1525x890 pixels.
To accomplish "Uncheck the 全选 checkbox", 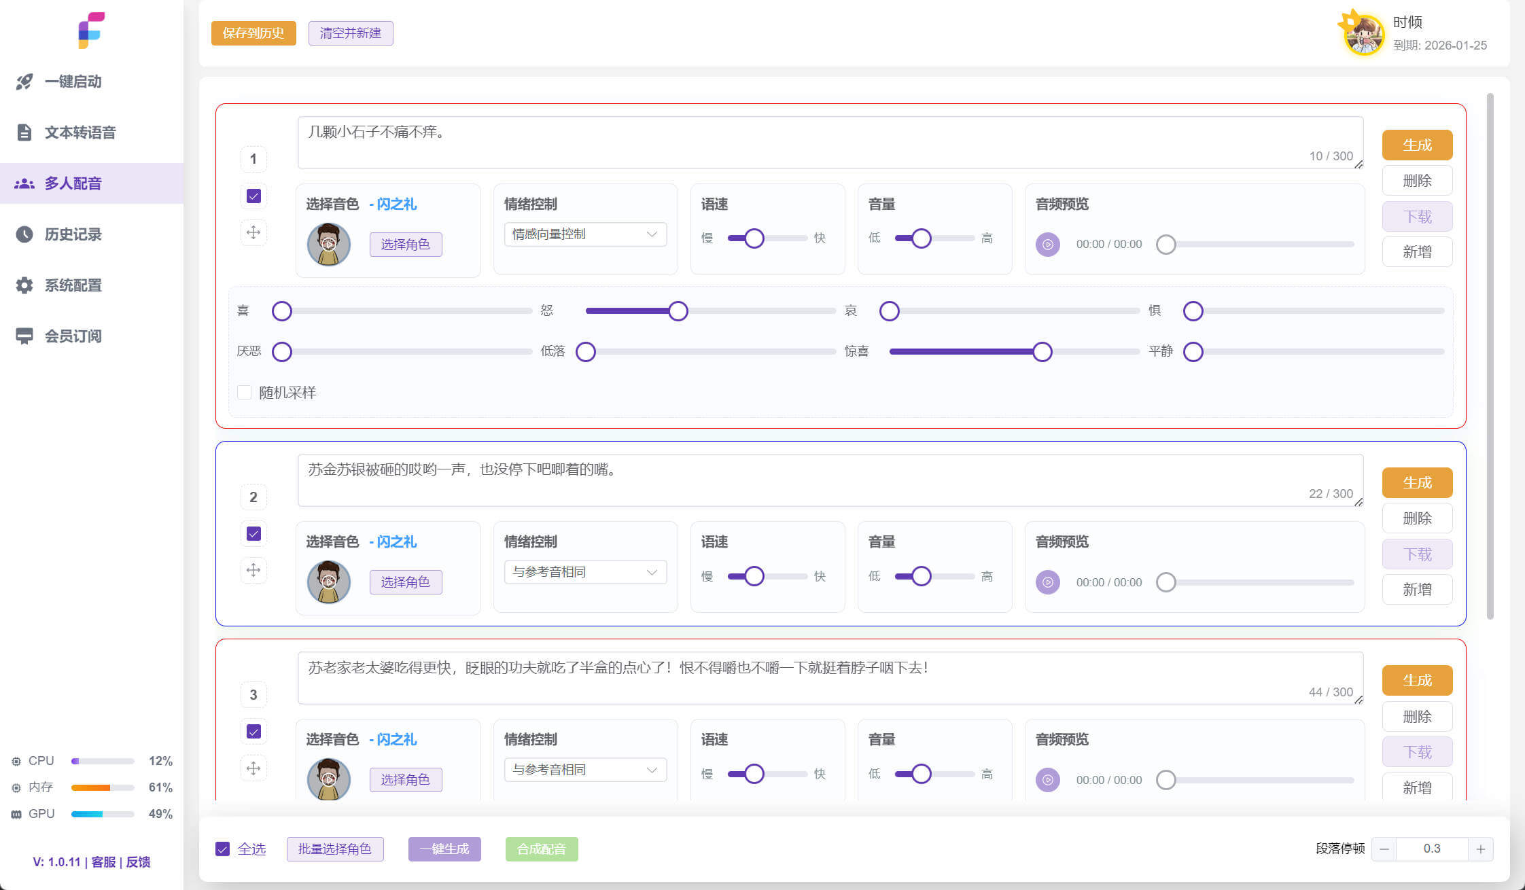I will (222, 849).
